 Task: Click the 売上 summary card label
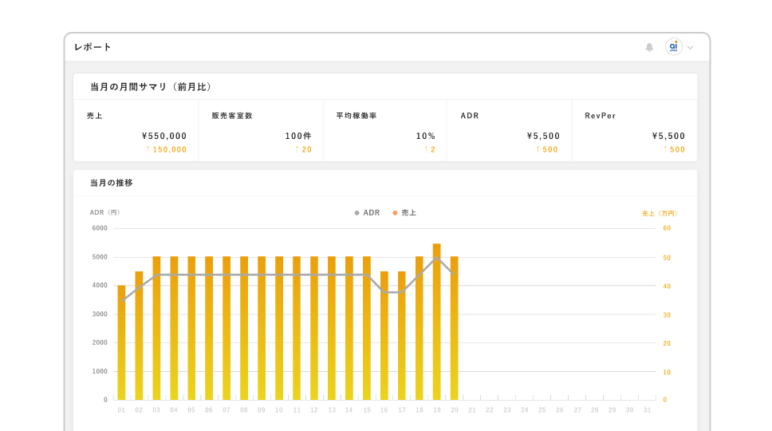95,116
